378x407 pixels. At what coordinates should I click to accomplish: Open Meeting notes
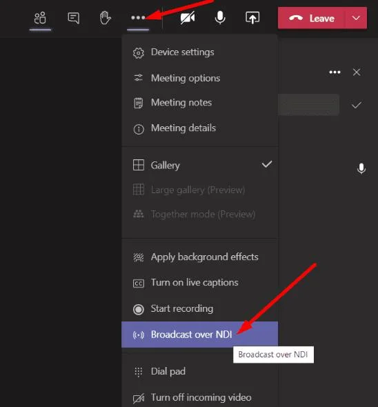199,103
